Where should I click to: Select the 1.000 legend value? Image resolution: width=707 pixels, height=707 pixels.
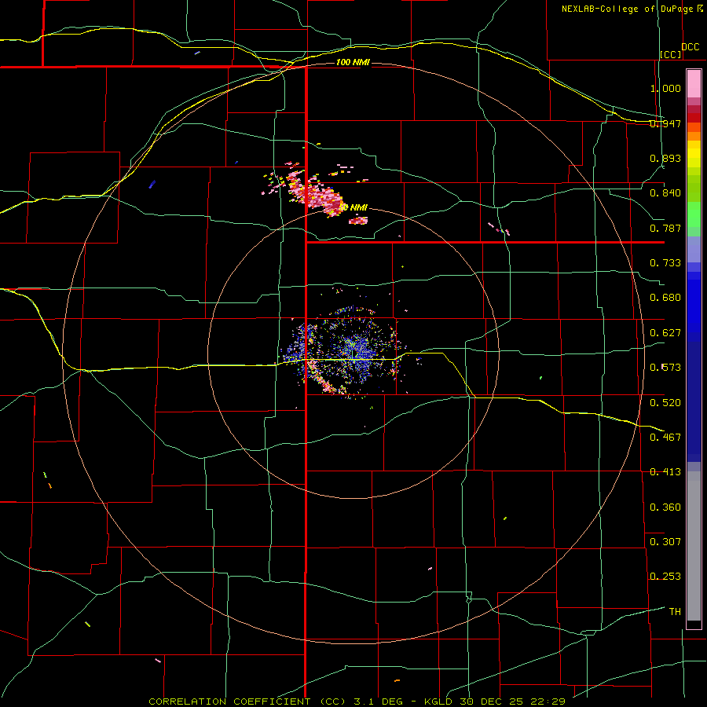(665, 88)
